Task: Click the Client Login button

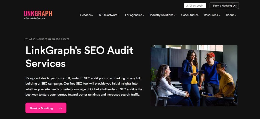Action: coord(195,6)
